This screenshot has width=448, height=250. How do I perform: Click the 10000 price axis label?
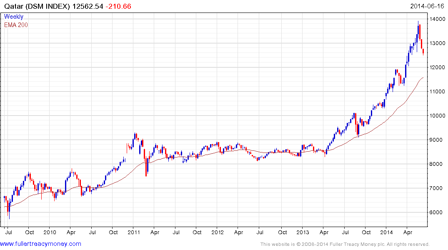click(x=437, y=116)
